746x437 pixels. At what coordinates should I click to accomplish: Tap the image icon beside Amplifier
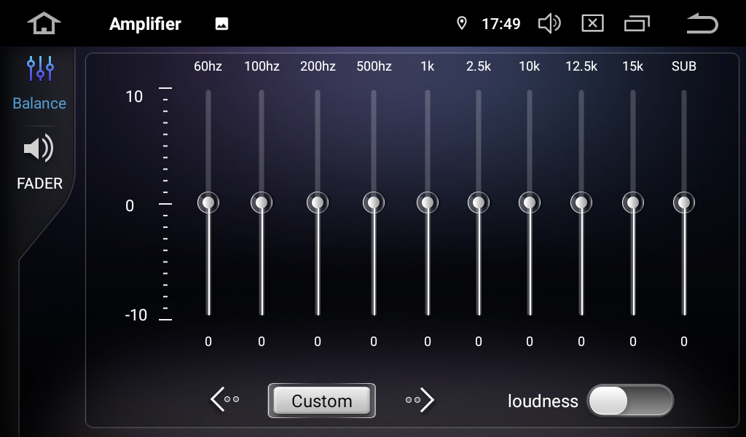(222, 24)
